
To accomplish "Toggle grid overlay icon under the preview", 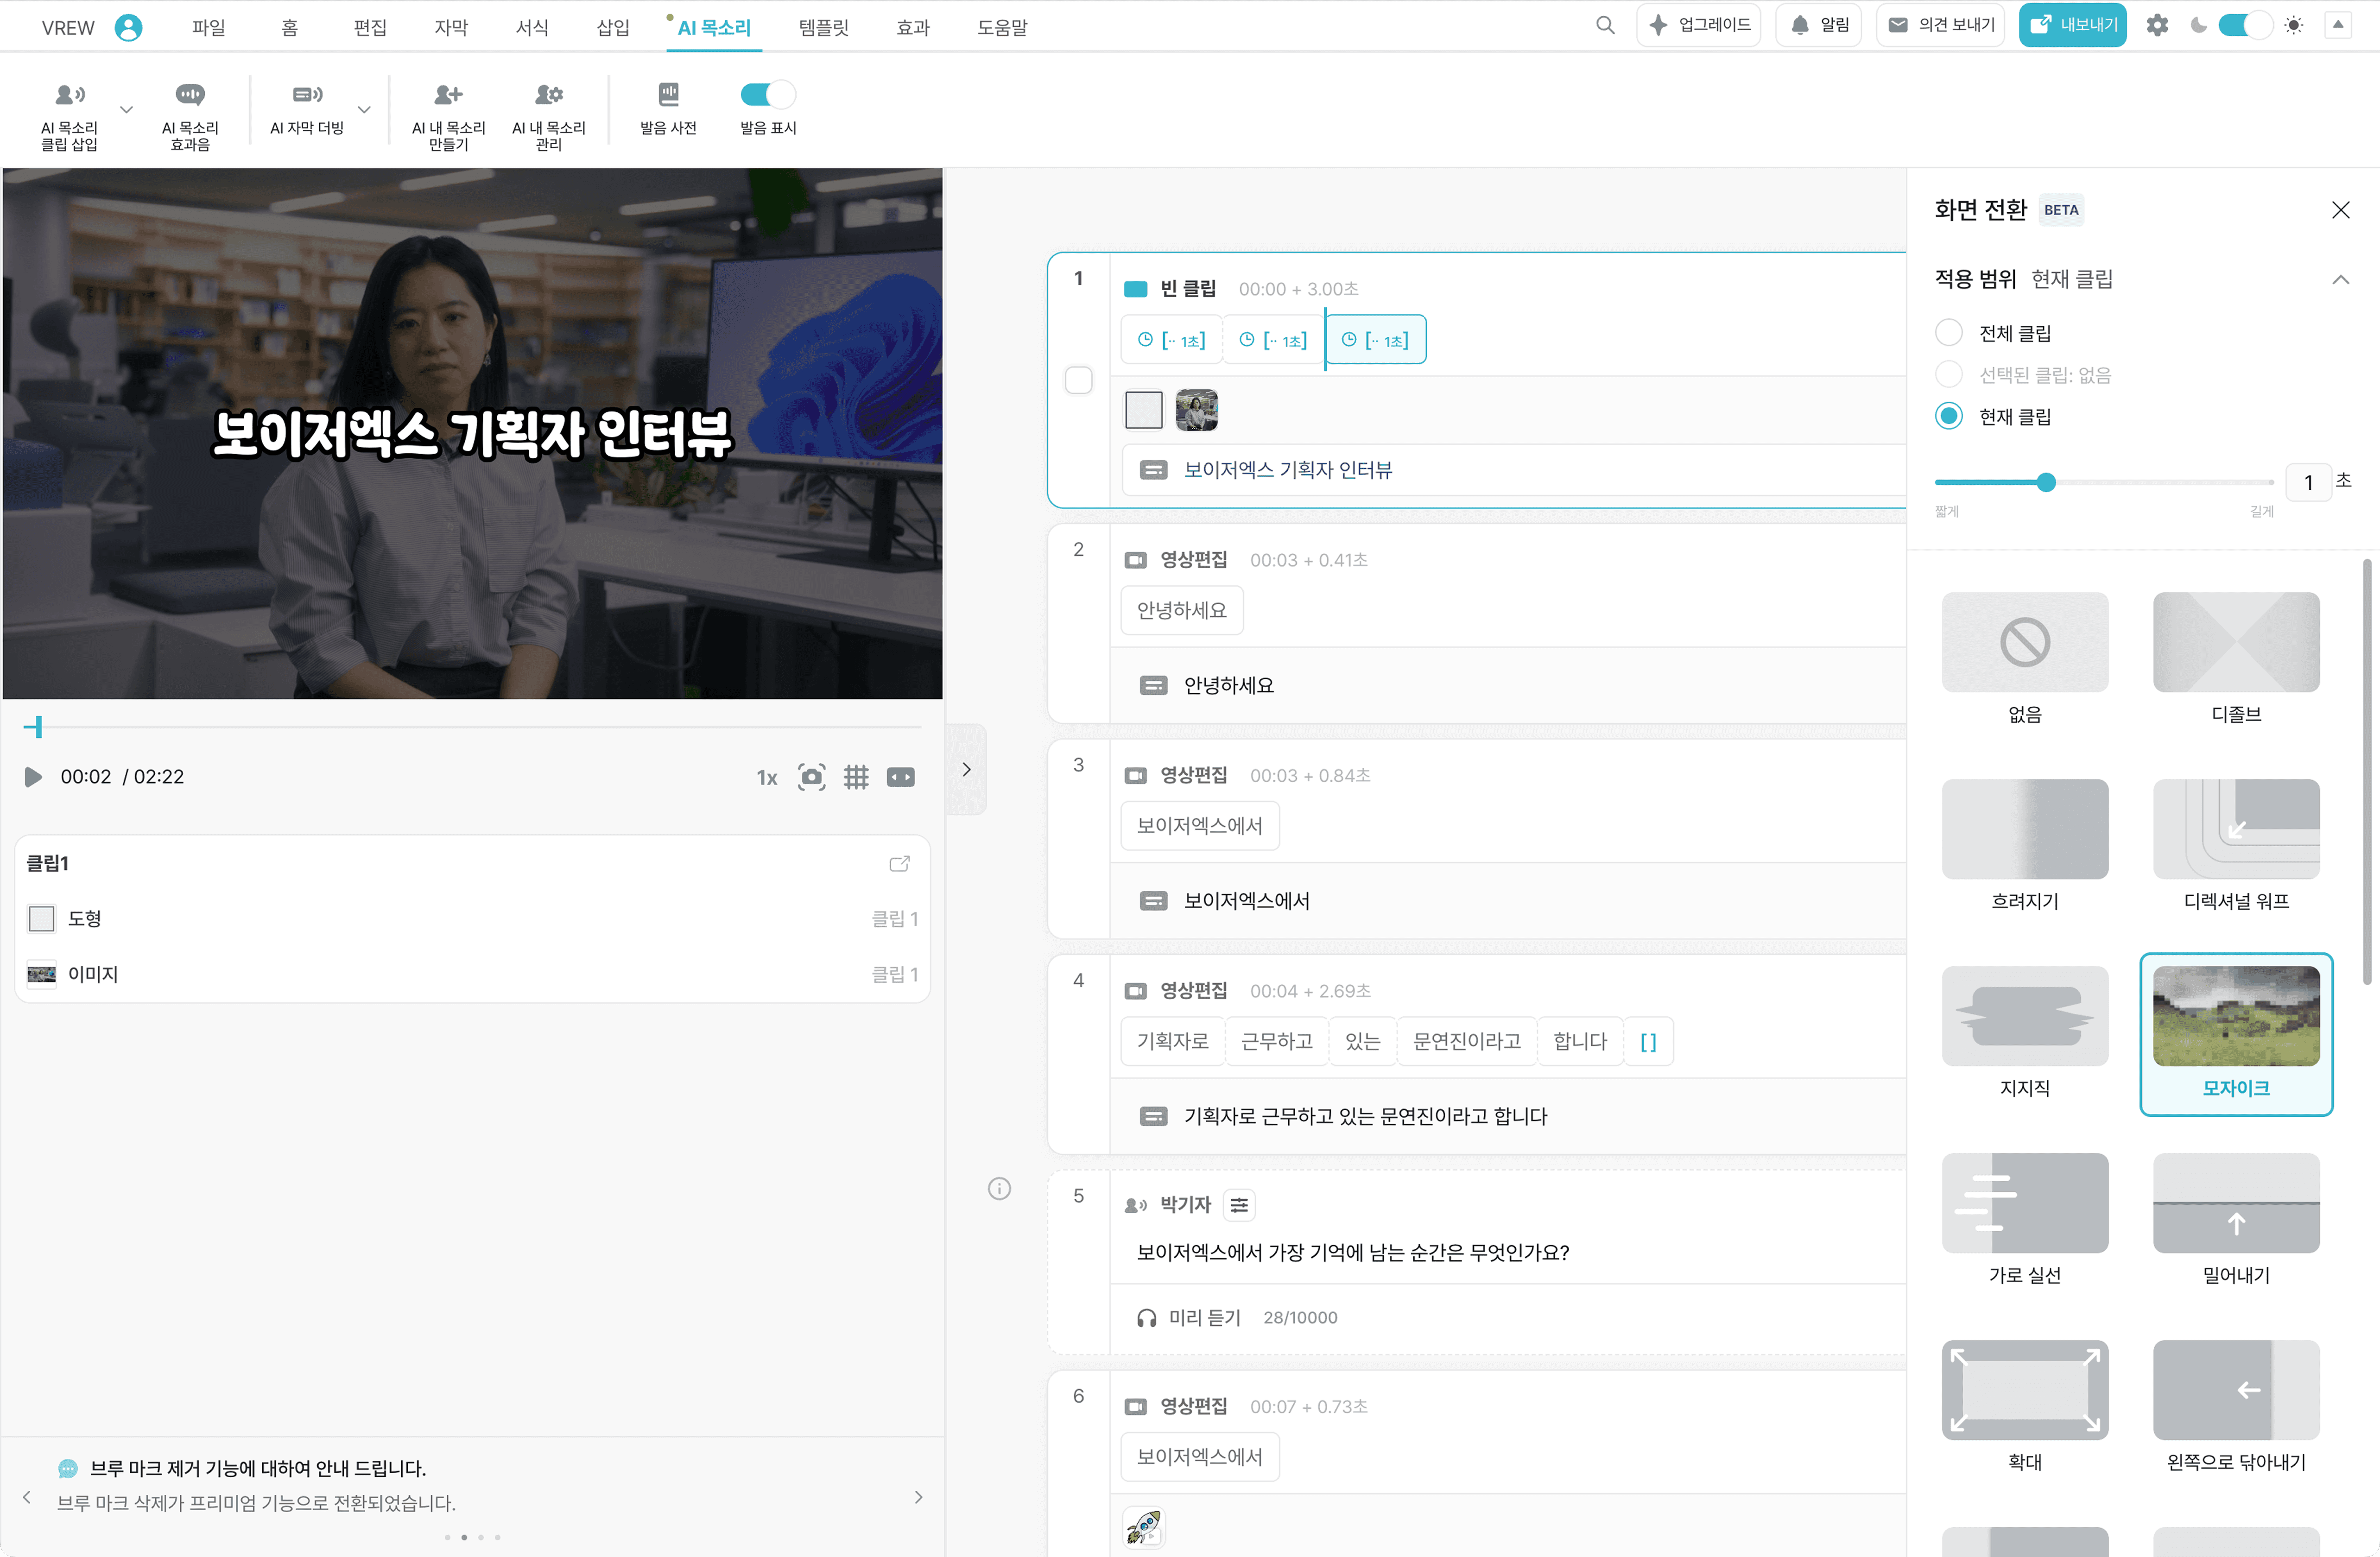I will [x=856, y=777].
